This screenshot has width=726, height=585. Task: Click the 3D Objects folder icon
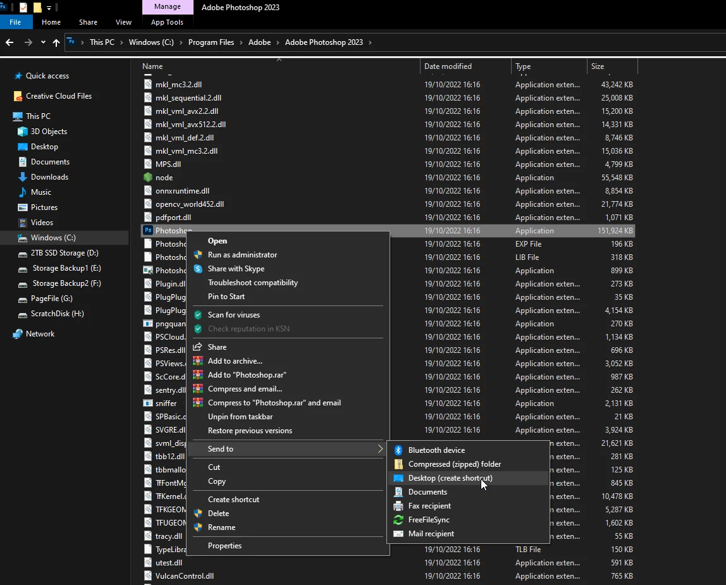23,132
